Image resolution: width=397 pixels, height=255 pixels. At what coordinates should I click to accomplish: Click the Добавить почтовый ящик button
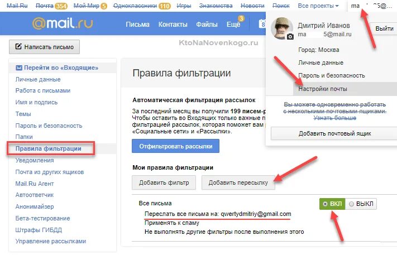pos(334,133)
